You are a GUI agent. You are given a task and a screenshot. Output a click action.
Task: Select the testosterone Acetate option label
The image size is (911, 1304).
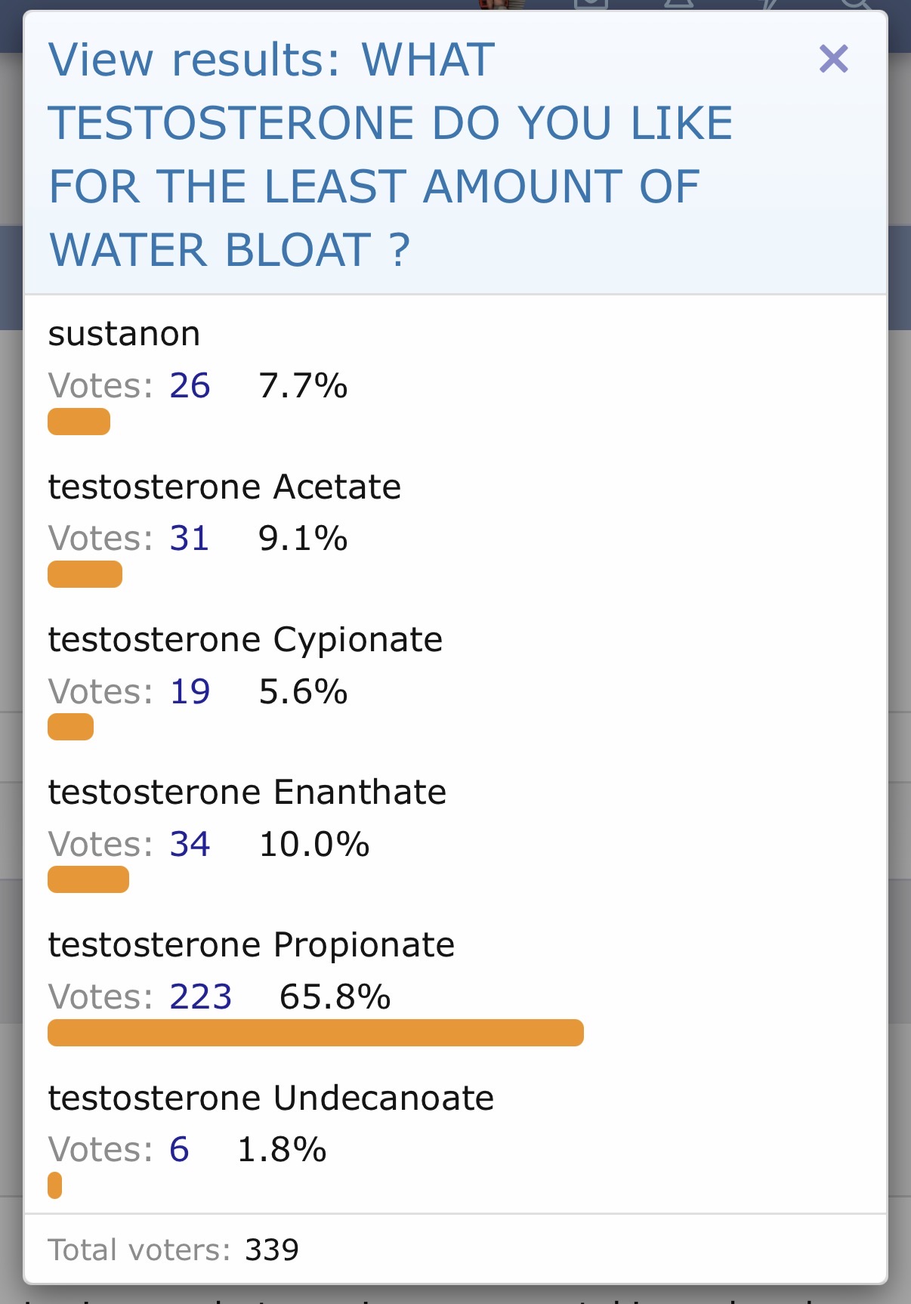(224, 487)
